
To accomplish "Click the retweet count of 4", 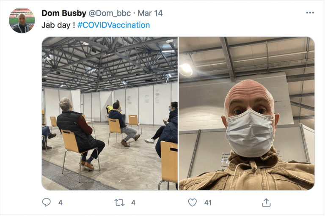I will coord(133,203).
